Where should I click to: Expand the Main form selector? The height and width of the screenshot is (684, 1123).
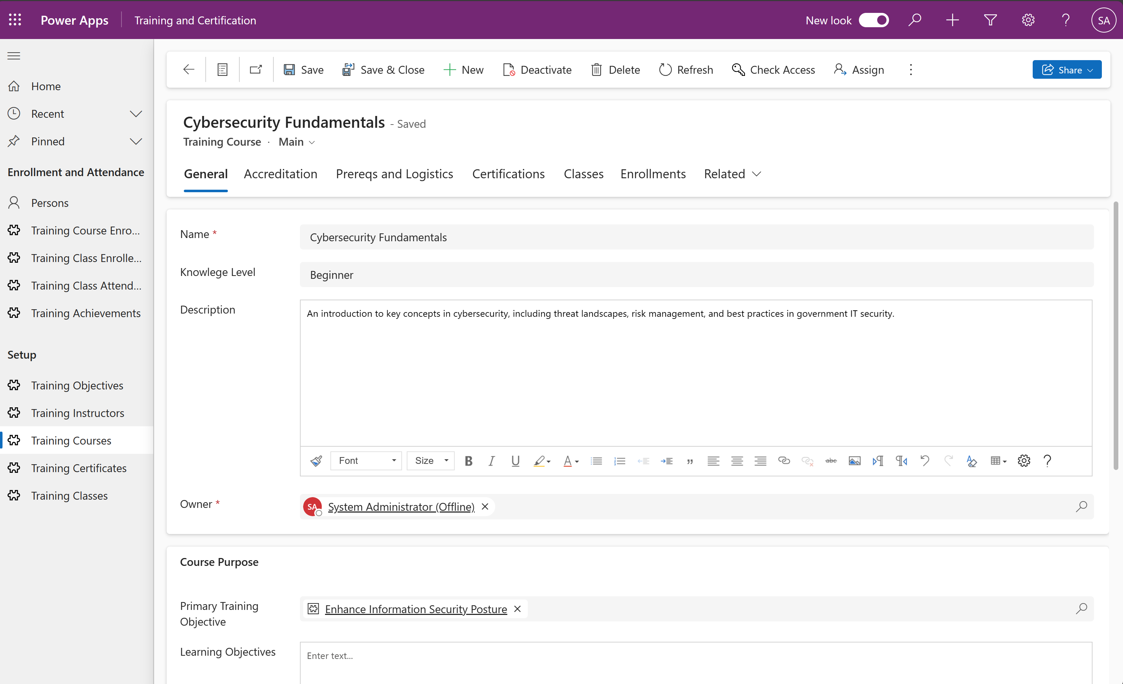click(297, 142)
